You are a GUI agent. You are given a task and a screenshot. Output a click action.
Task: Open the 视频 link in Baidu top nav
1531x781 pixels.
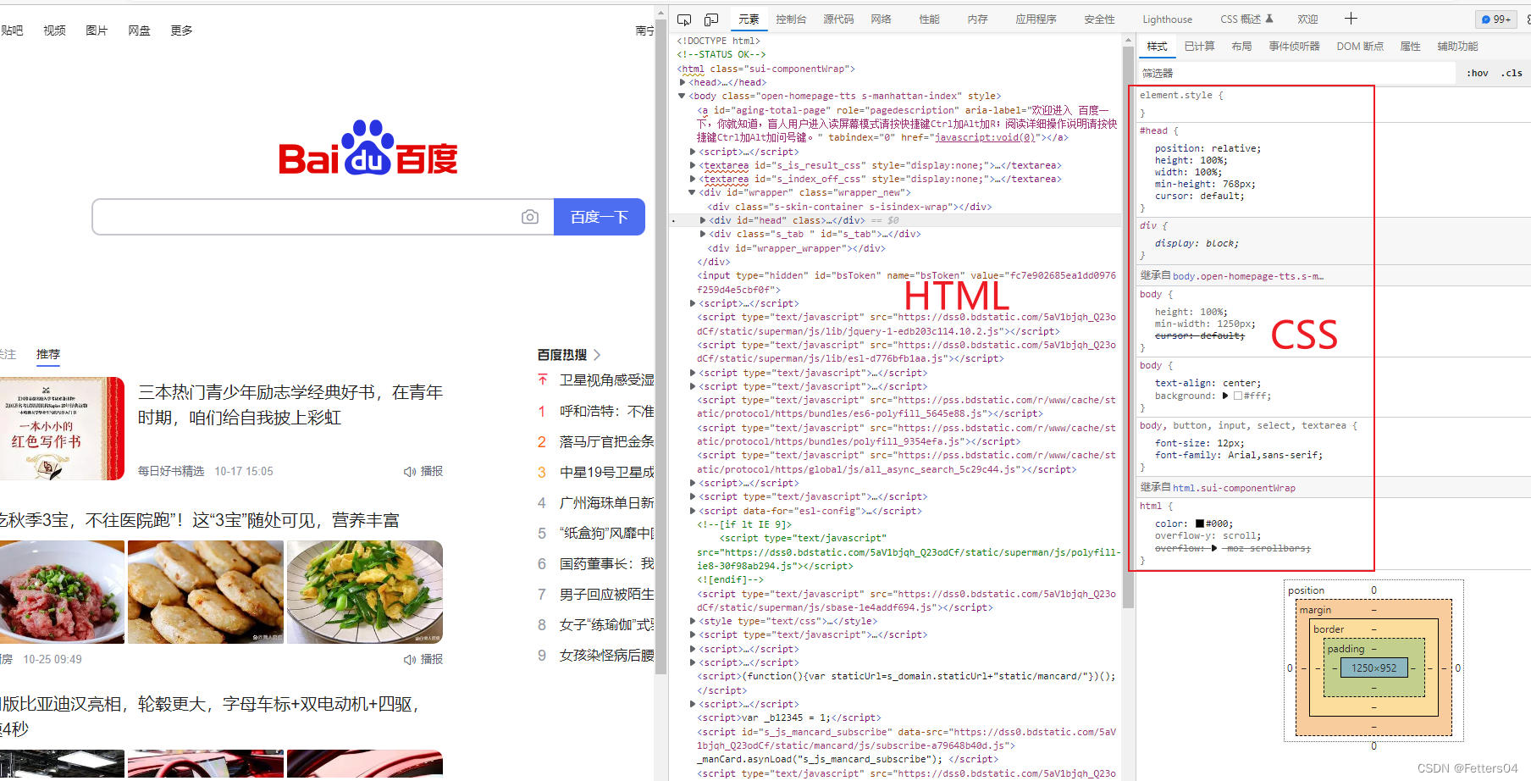click(54, 30)
